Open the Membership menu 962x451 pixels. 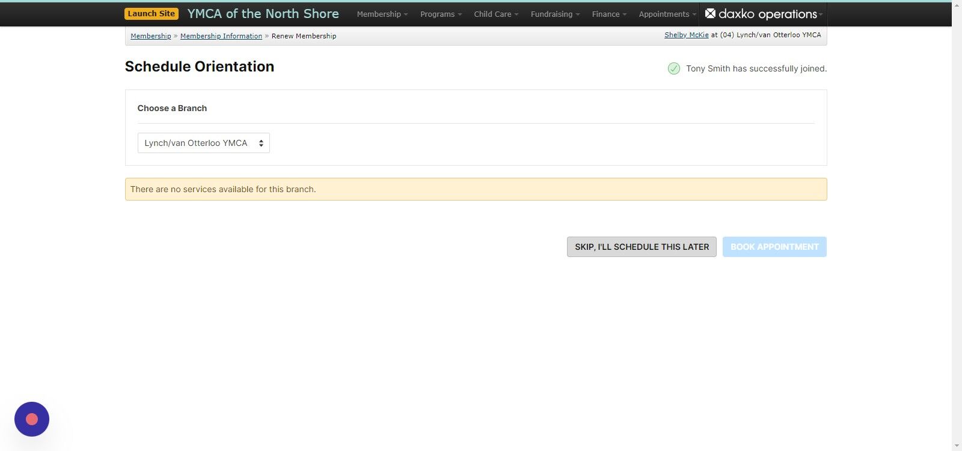[x=382, y=14]
